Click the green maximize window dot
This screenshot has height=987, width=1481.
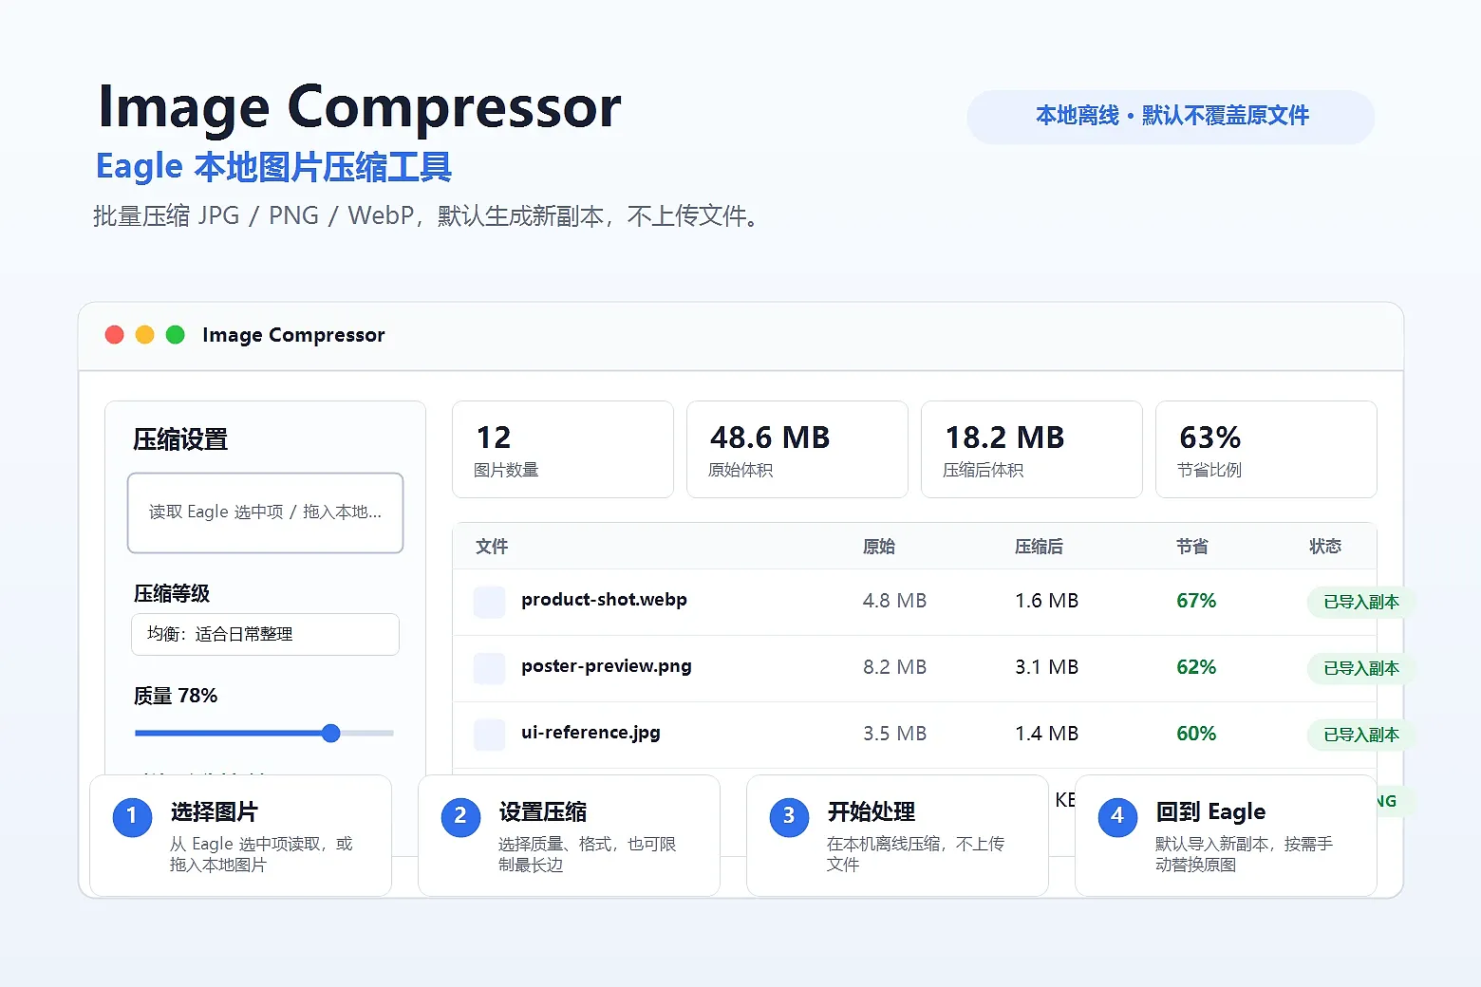(176, 335)
